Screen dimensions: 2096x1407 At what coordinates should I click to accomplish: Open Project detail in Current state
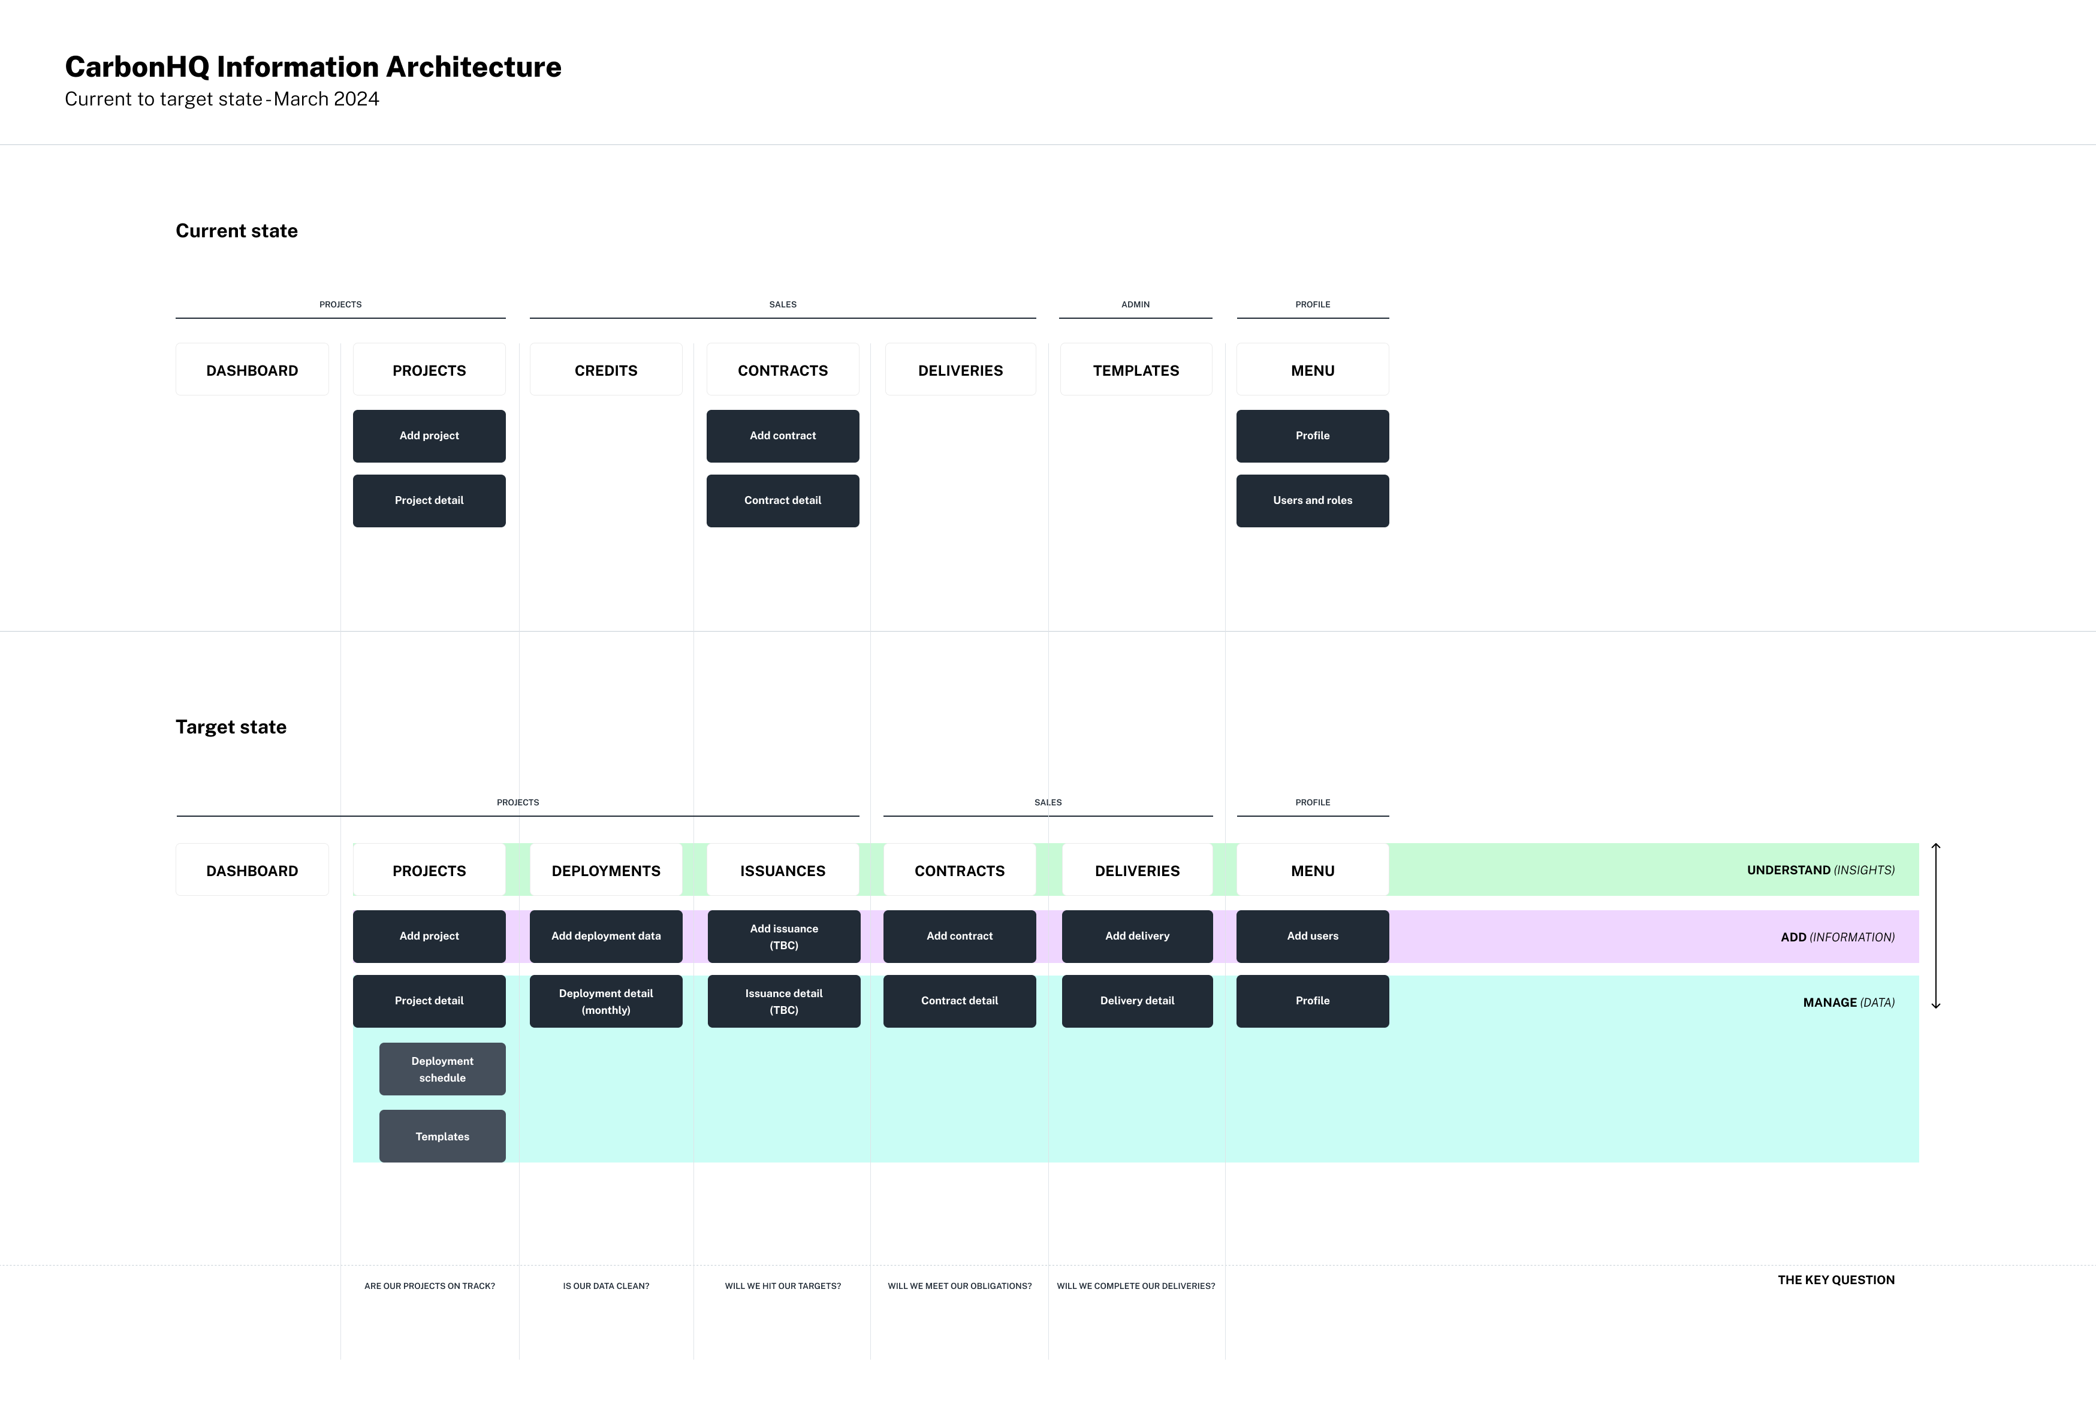click(429, 501)
